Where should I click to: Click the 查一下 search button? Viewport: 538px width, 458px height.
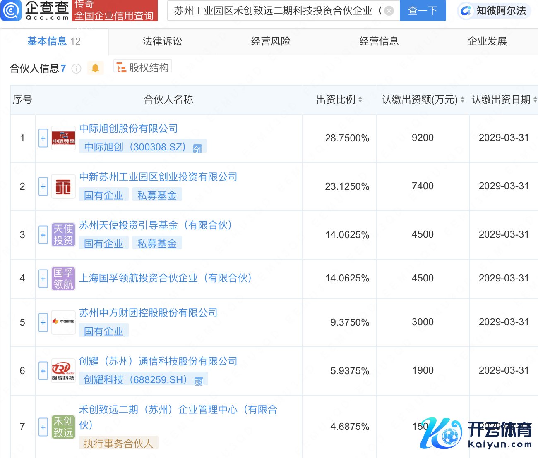click(x=423, y=11)
